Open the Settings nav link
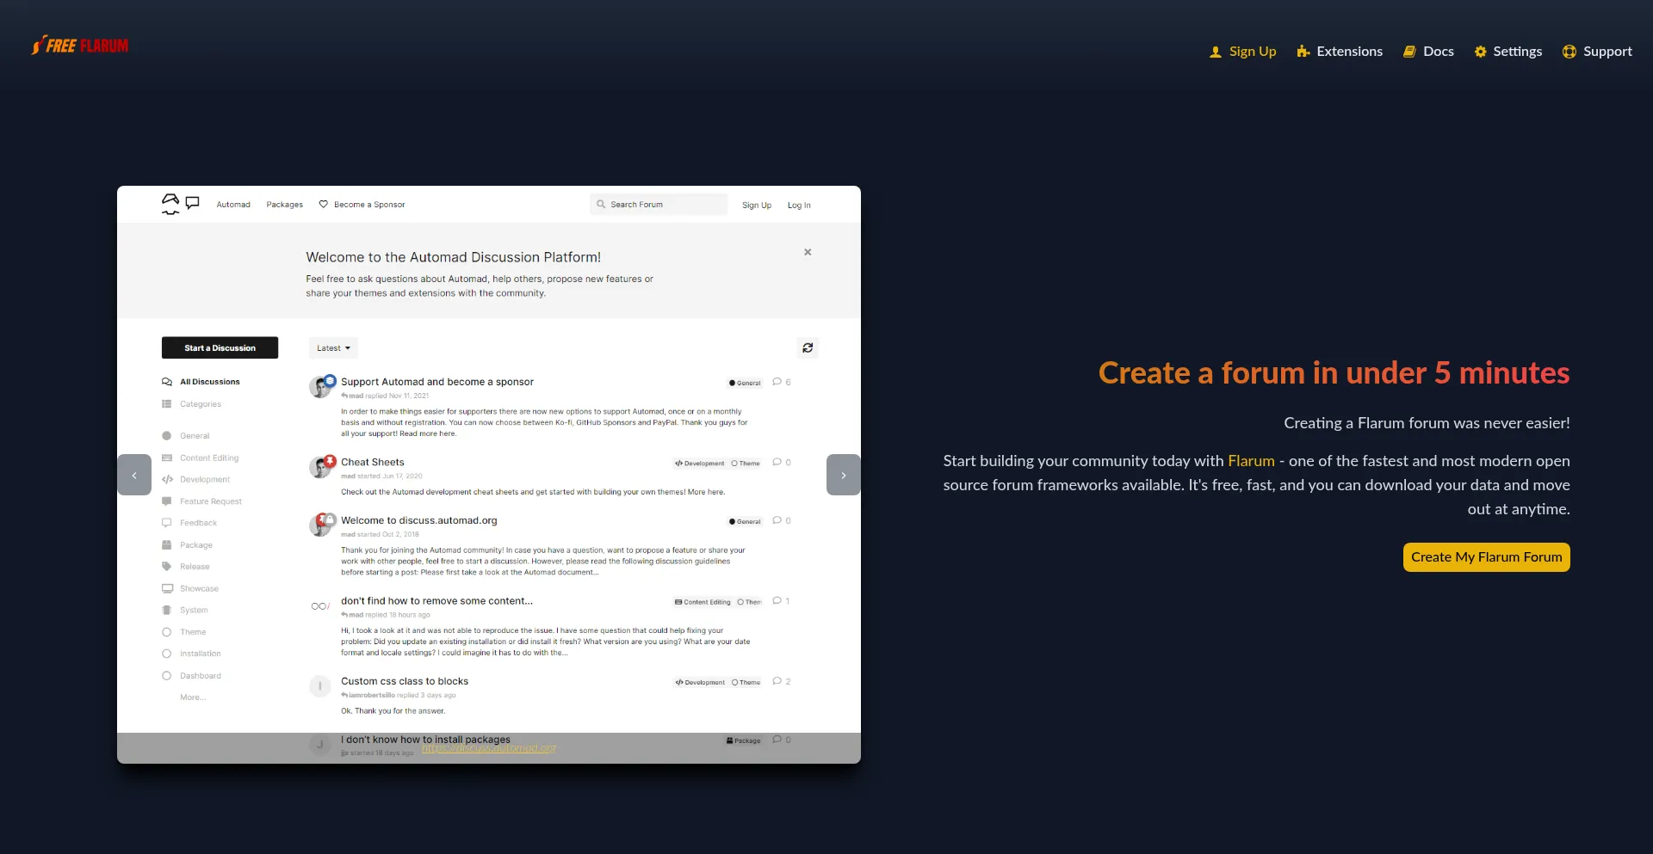 point(1508,52)
